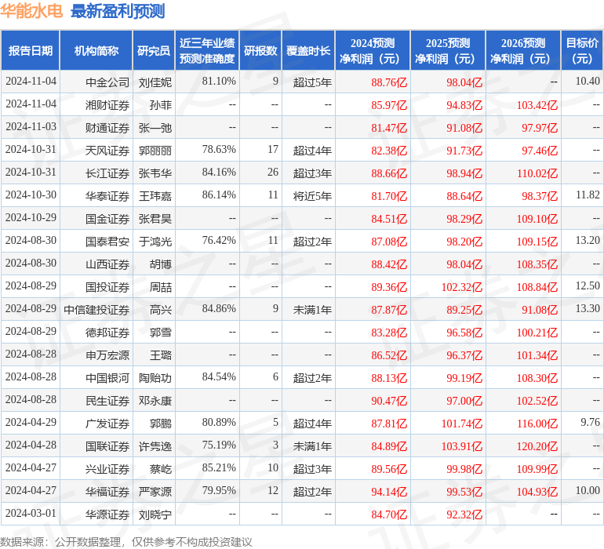
Task: Select 120.20亿 forecast value
Action: 537,445
